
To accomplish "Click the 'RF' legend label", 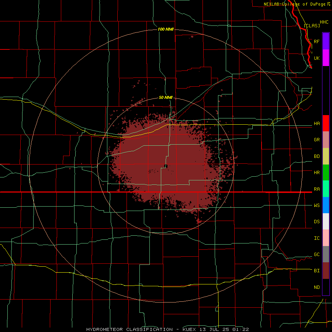I will pos(317,41).
